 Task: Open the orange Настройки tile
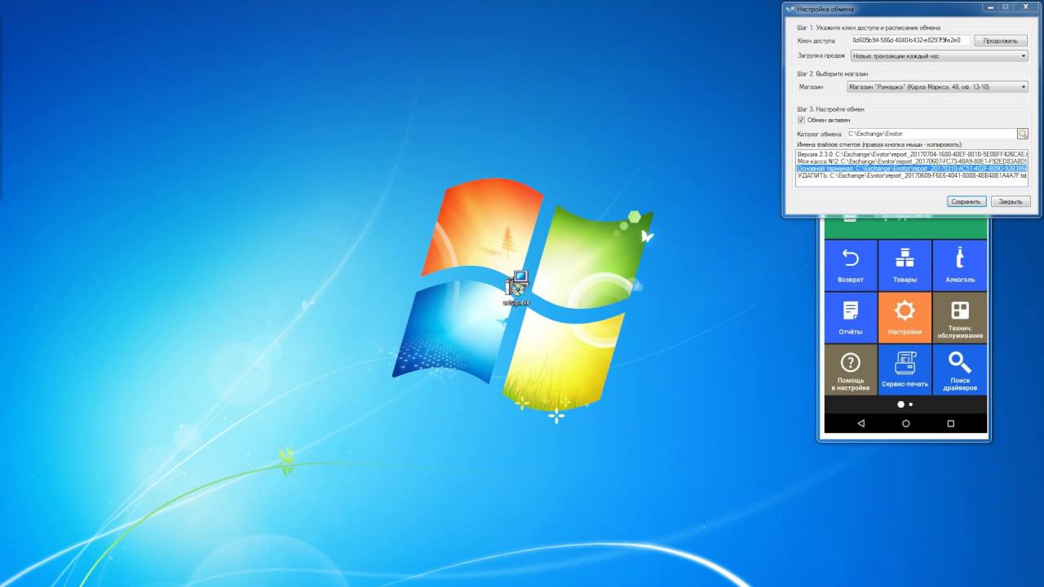coord(905,317)
